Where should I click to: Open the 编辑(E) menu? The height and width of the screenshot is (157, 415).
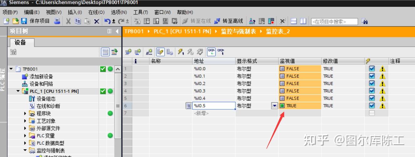(x=32, y=12)
